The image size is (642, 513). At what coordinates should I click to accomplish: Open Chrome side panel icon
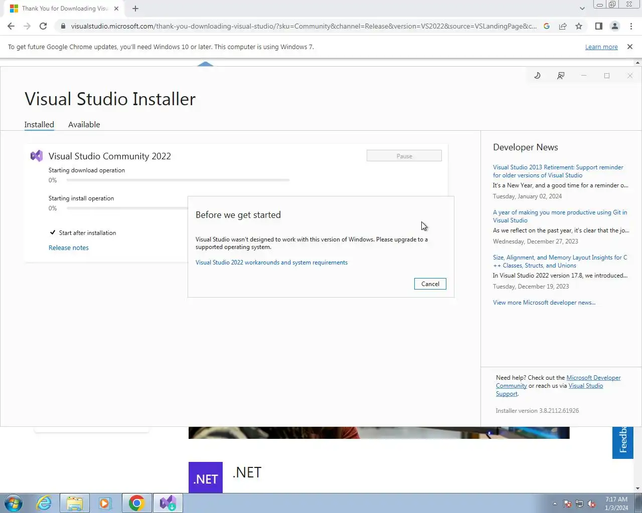[598, 26]
